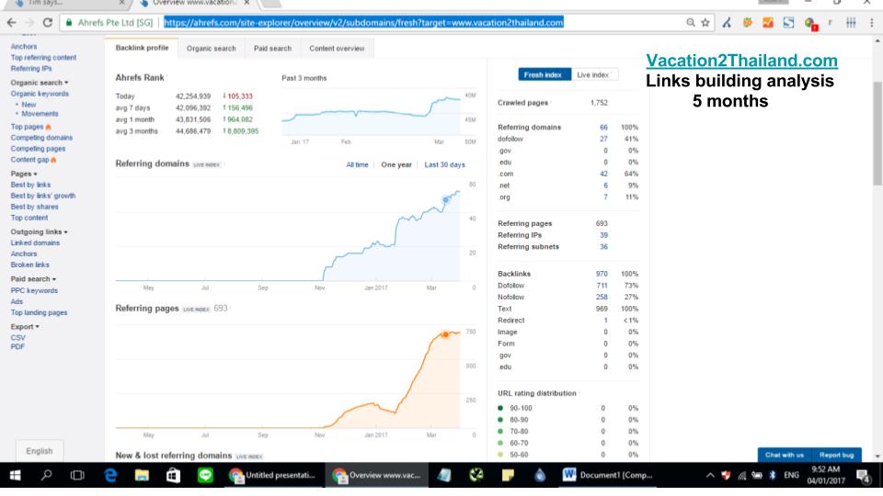Click the blue S extension icon
The height and width of the screenshot is (496, 883).
tap(788, 23)
